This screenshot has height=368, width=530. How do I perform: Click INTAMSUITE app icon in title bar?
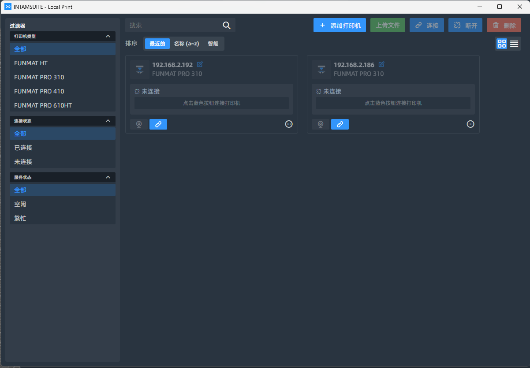[7, 7]
